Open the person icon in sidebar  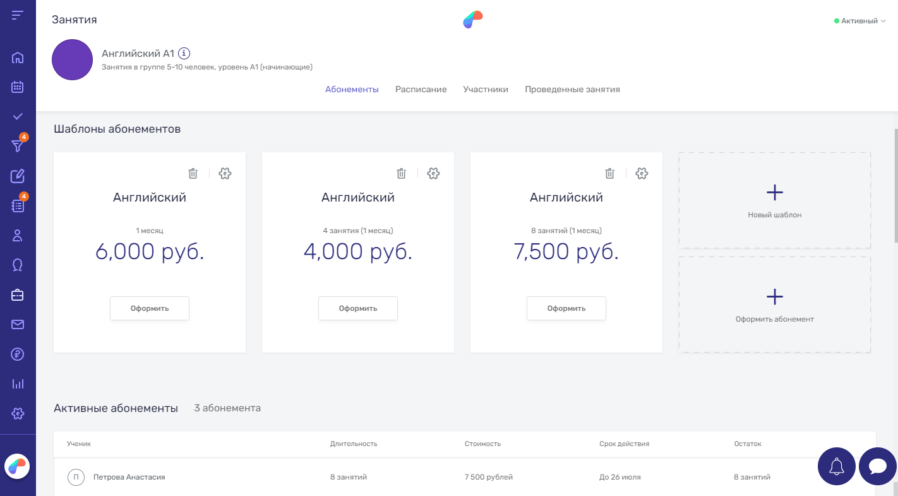coord(18,236)
